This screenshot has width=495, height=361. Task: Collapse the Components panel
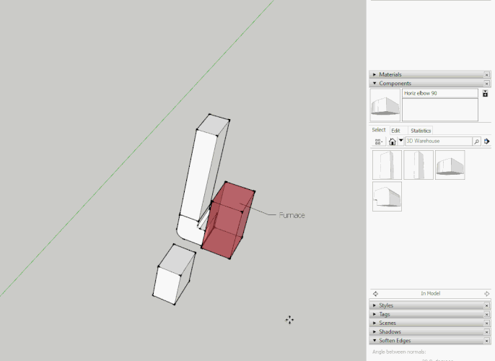374,83
